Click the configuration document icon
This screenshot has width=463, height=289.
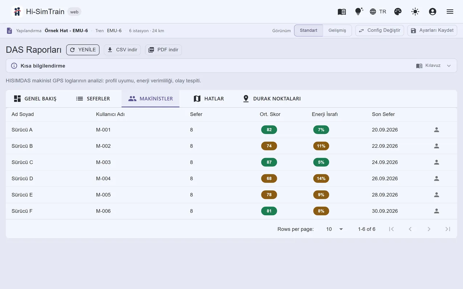click(x=9, y=31)
